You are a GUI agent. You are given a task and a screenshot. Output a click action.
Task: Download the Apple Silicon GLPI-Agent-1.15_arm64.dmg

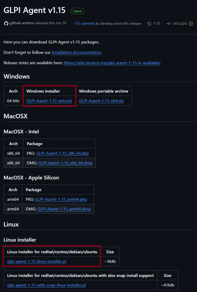(x=64, y=209)
